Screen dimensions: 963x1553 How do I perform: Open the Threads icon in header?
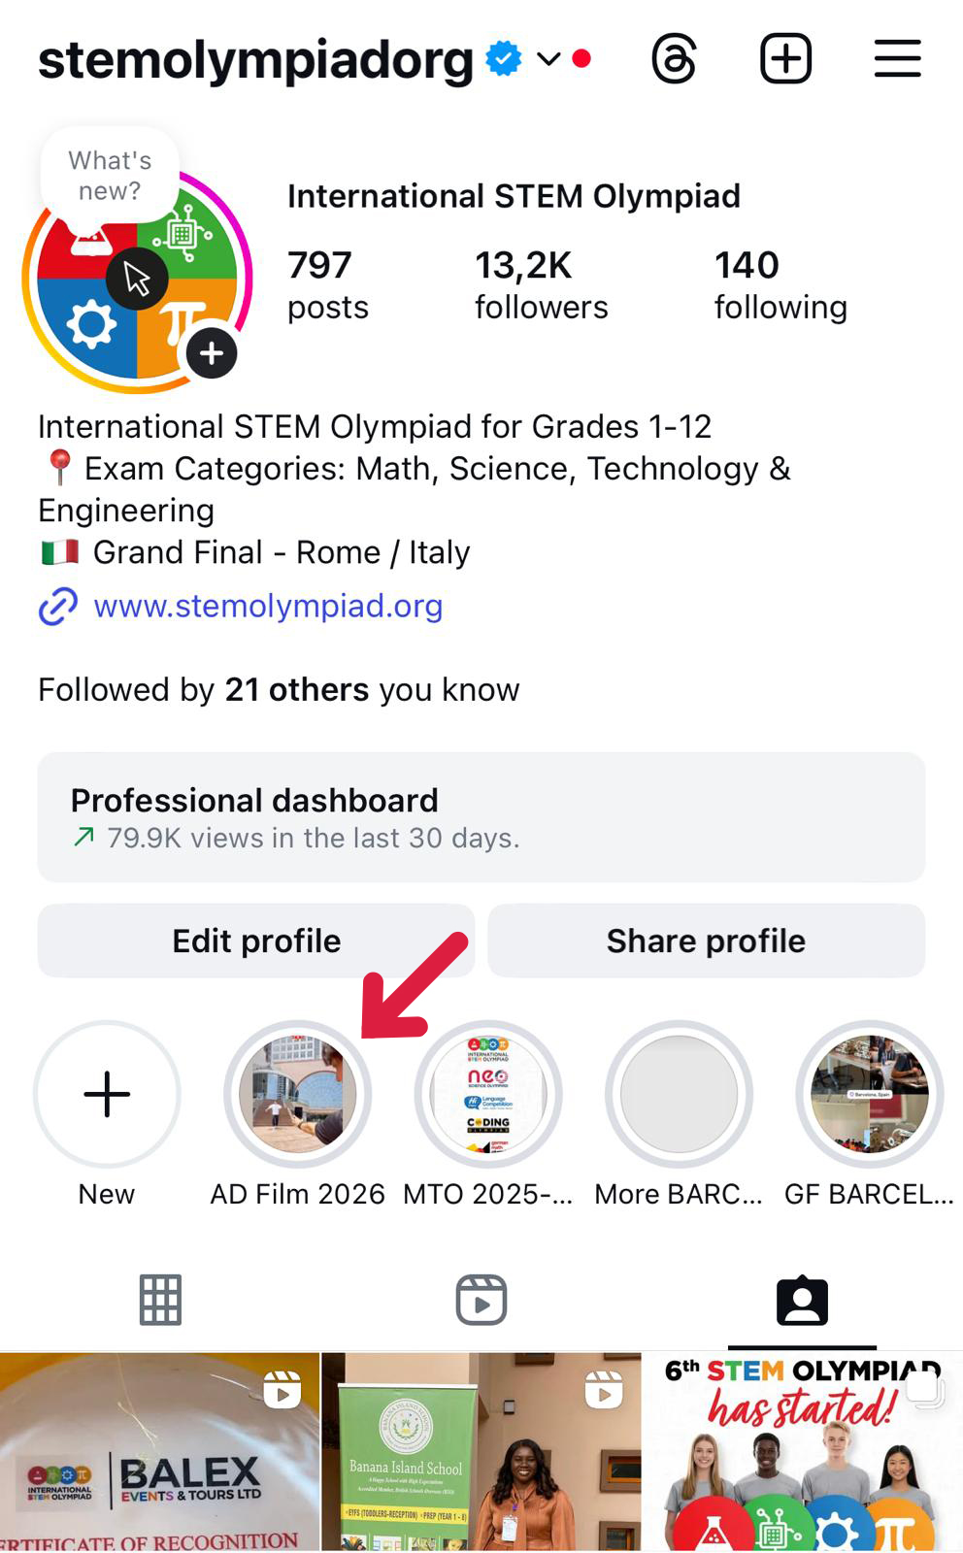[674, 59]
